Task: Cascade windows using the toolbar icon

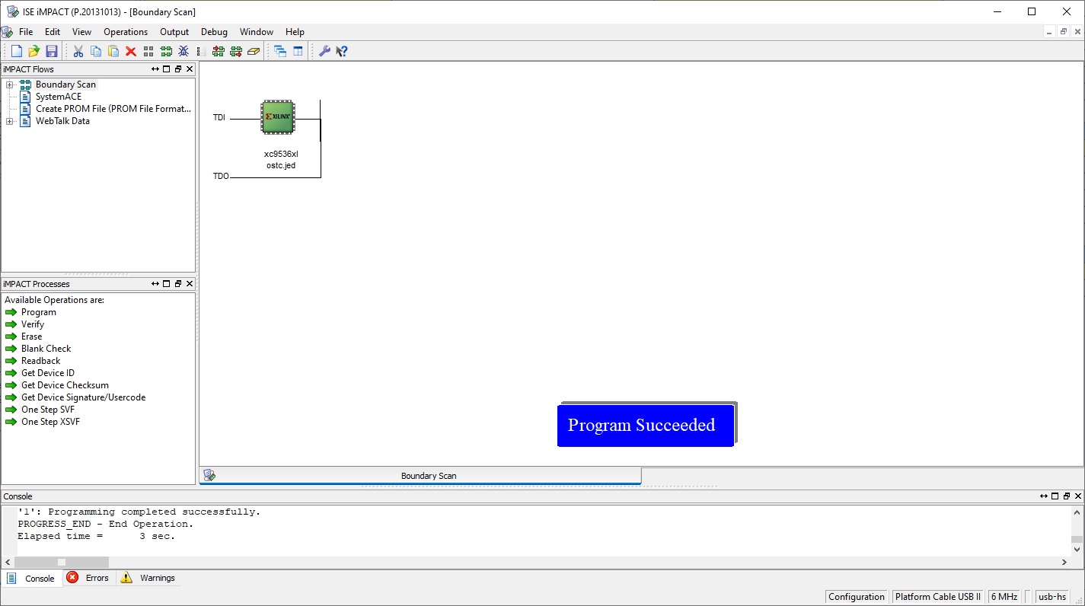Action: click(x=280, y=51)
